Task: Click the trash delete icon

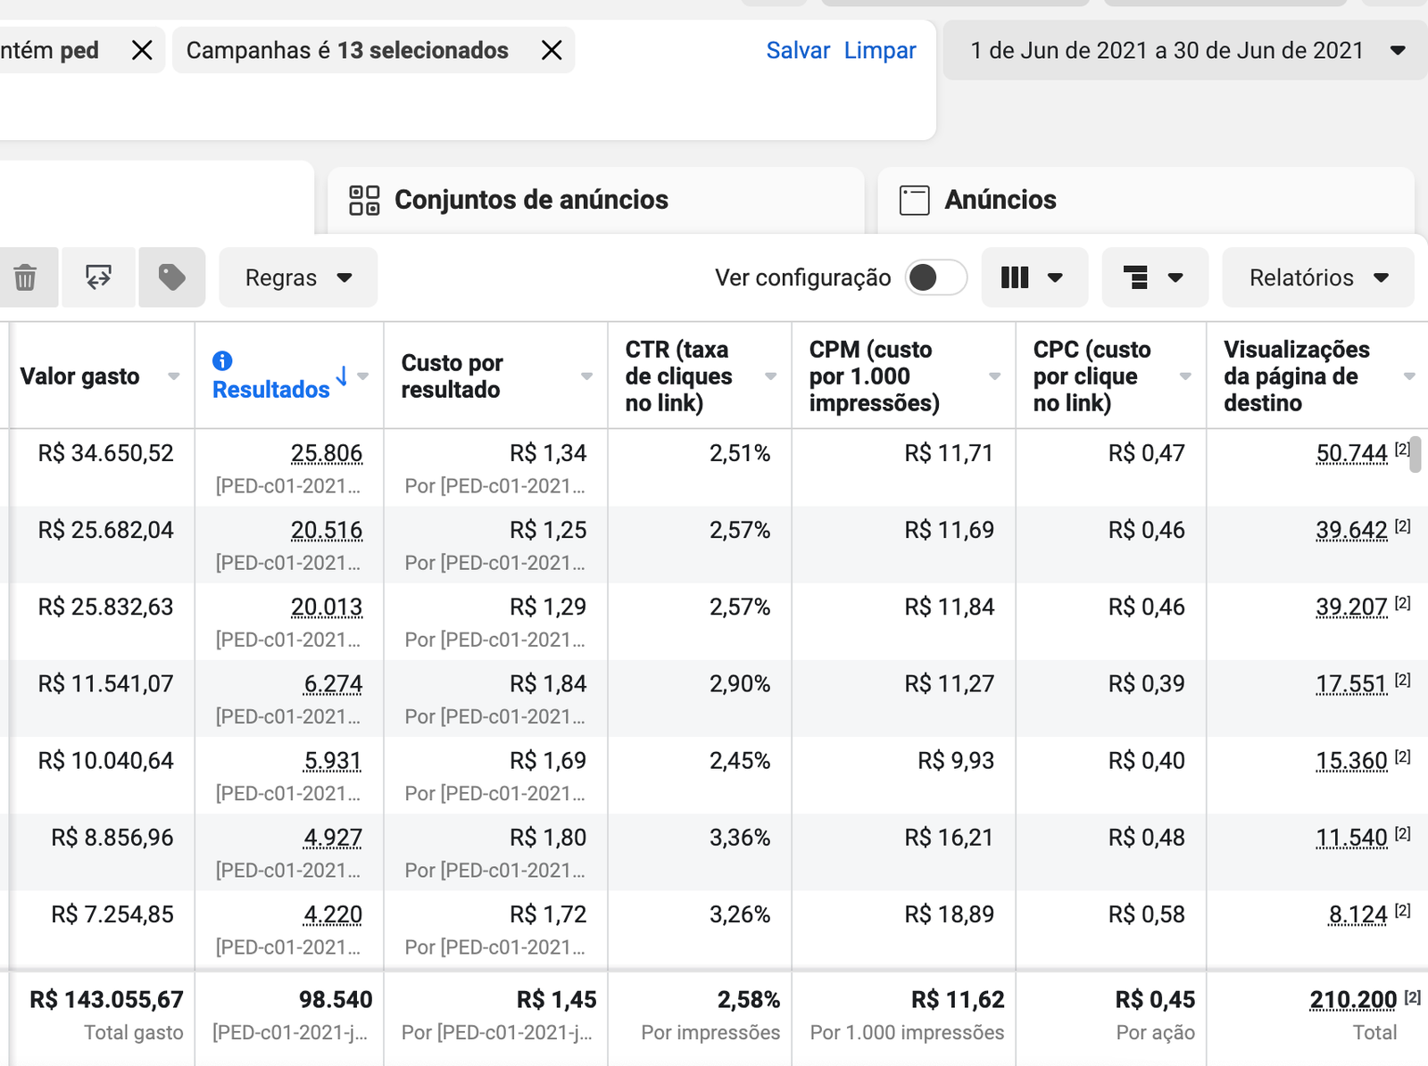Action: pos(25,277)
